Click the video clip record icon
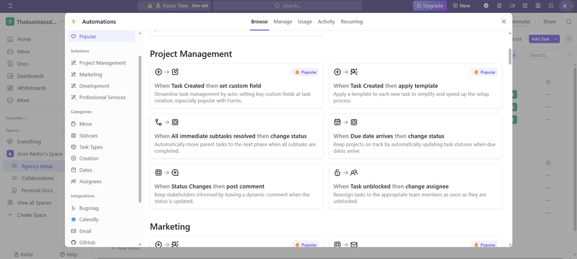Image resolution: width=577 pixels, height=259 pixels. 512,6
